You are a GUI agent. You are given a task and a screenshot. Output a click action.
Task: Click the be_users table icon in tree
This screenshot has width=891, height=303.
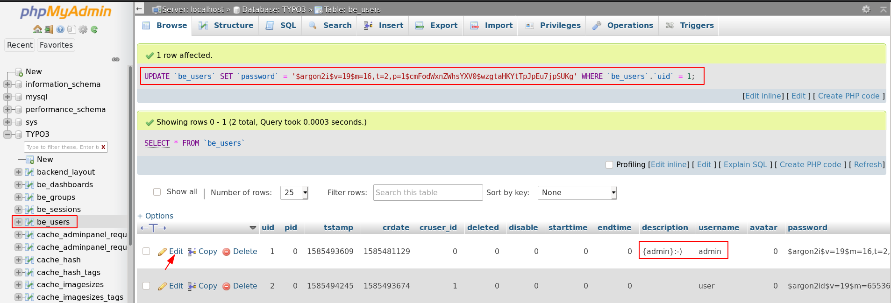(30, 222)
